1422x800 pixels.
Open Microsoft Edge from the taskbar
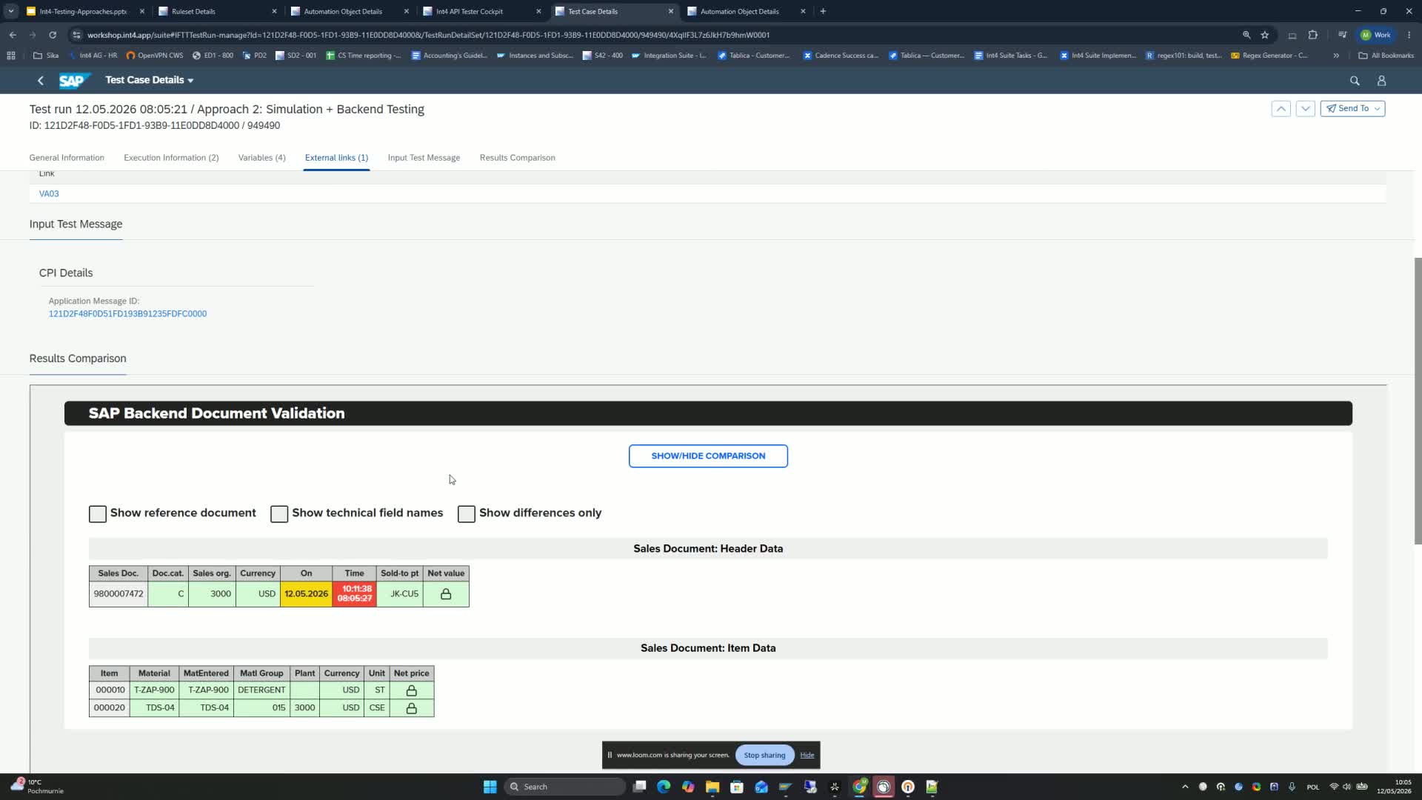pos(664,787)
